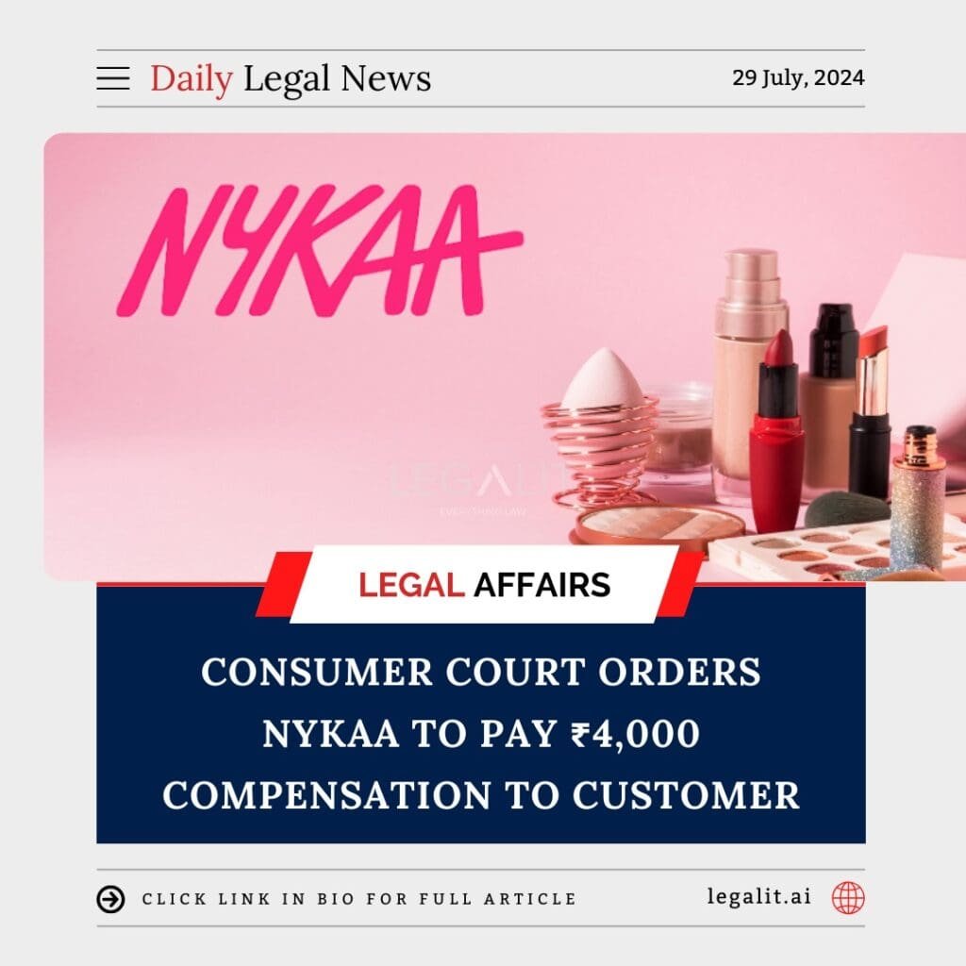The image size is (966, 966).
Task: Open the hamburger menu icon
Action: pos(113,79)
